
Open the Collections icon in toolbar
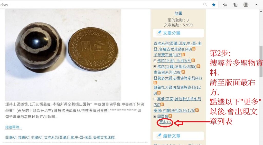pyautogui.click(x=235, y=5)
